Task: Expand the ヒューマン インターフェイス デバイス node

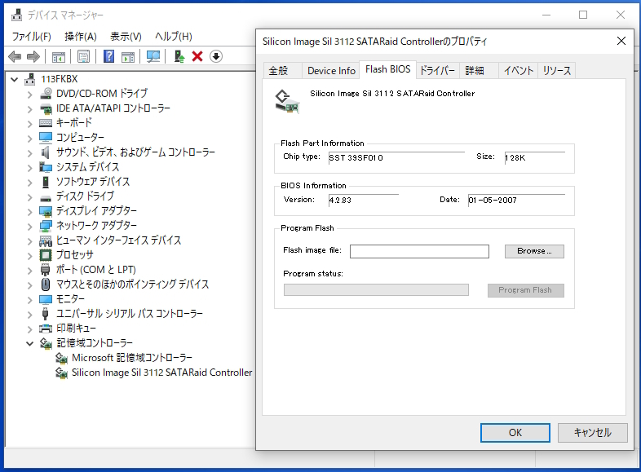Action: [29, 241]
